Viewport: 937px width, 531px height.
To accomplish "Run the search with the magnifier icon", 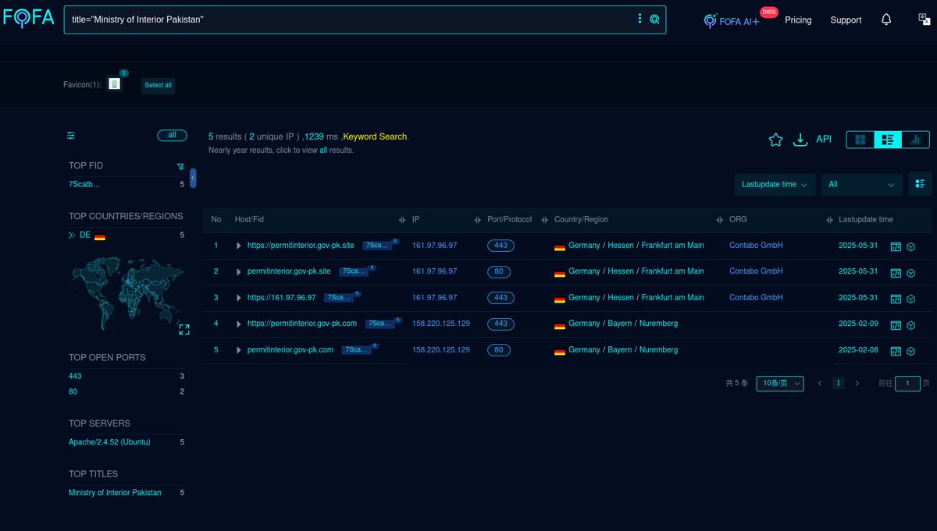I will (x=654, y=19).
